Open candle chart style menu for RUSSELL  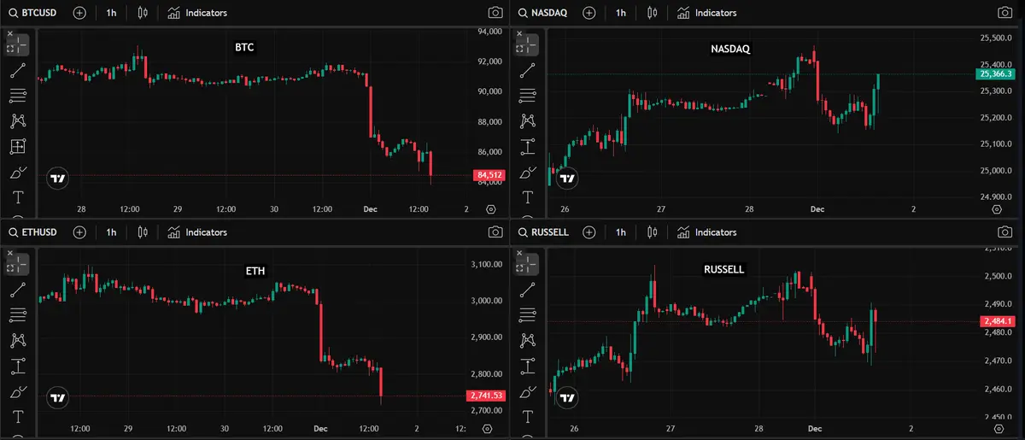[652, 232]
